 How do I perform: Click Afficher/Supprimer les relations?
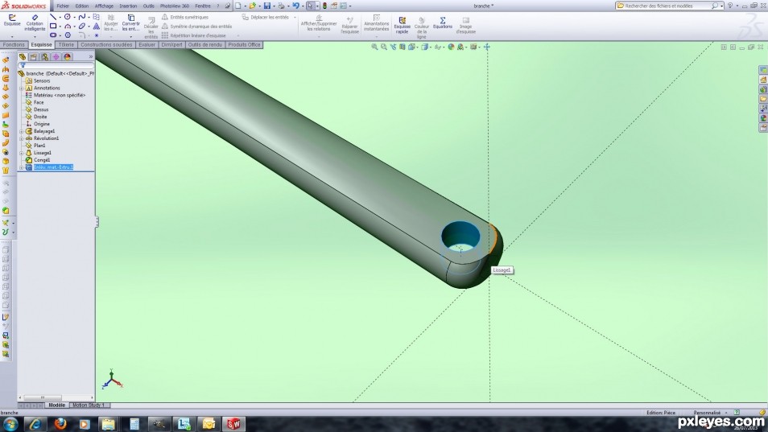click(x=319, y=23)
